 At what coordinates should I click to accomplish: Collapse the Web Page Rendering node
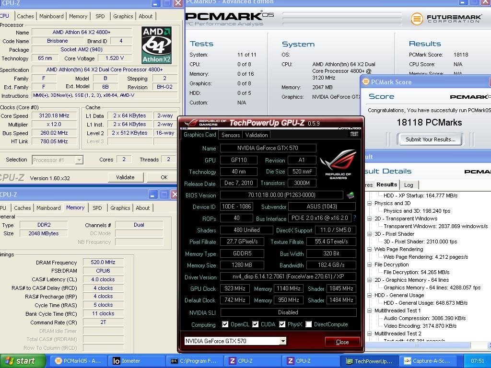(369, 249)
